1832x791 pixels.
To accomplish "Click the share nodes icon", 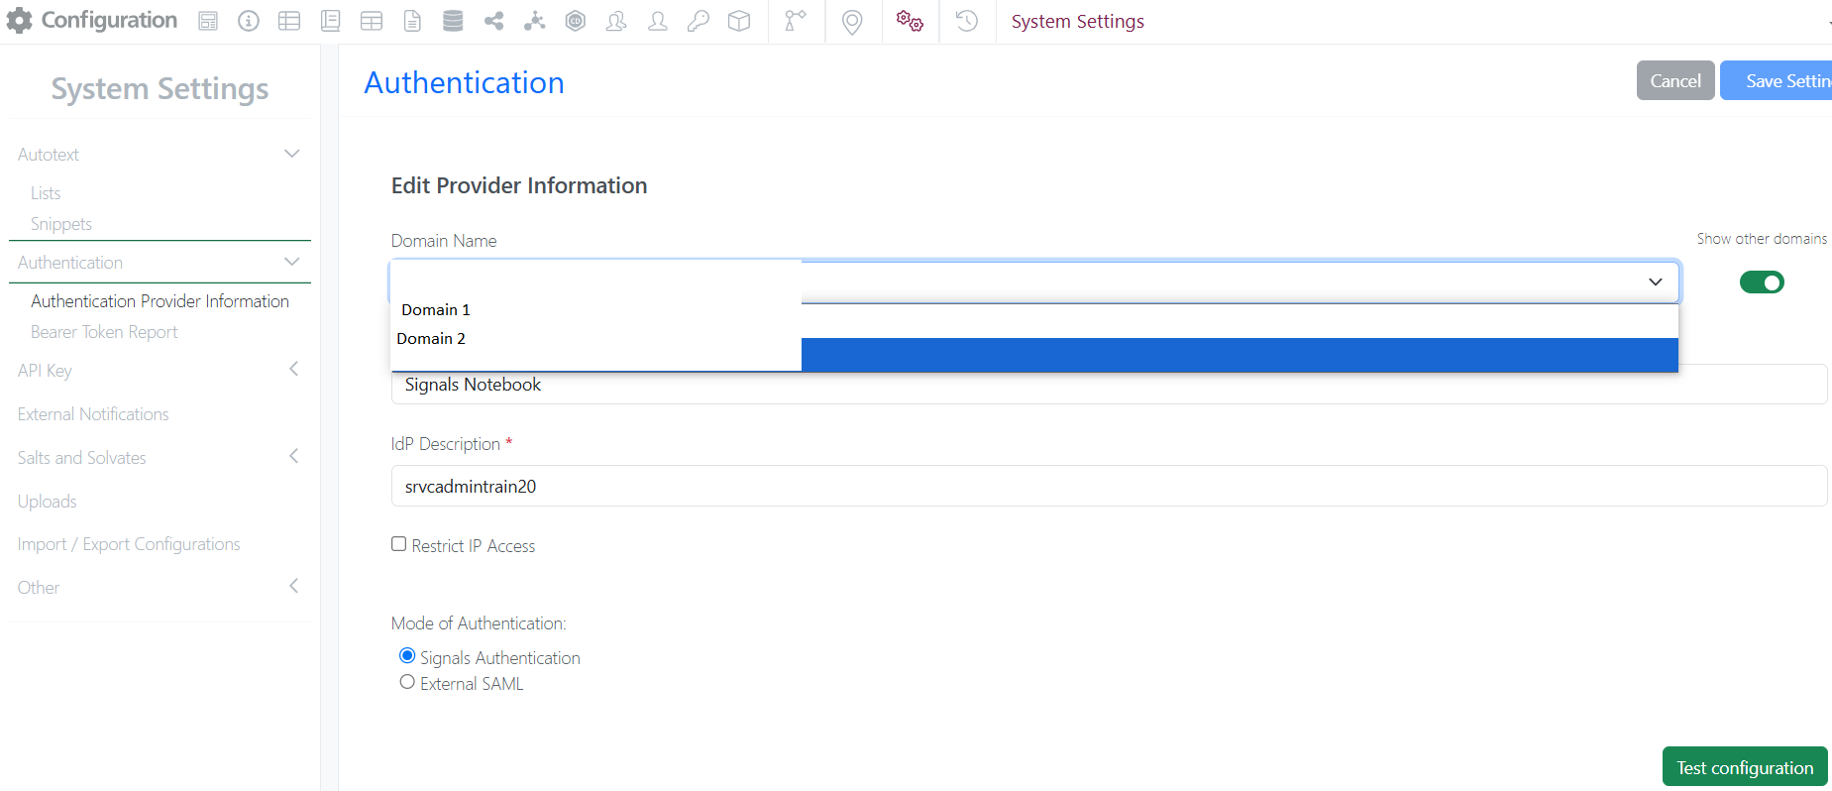I will [493, 21].
